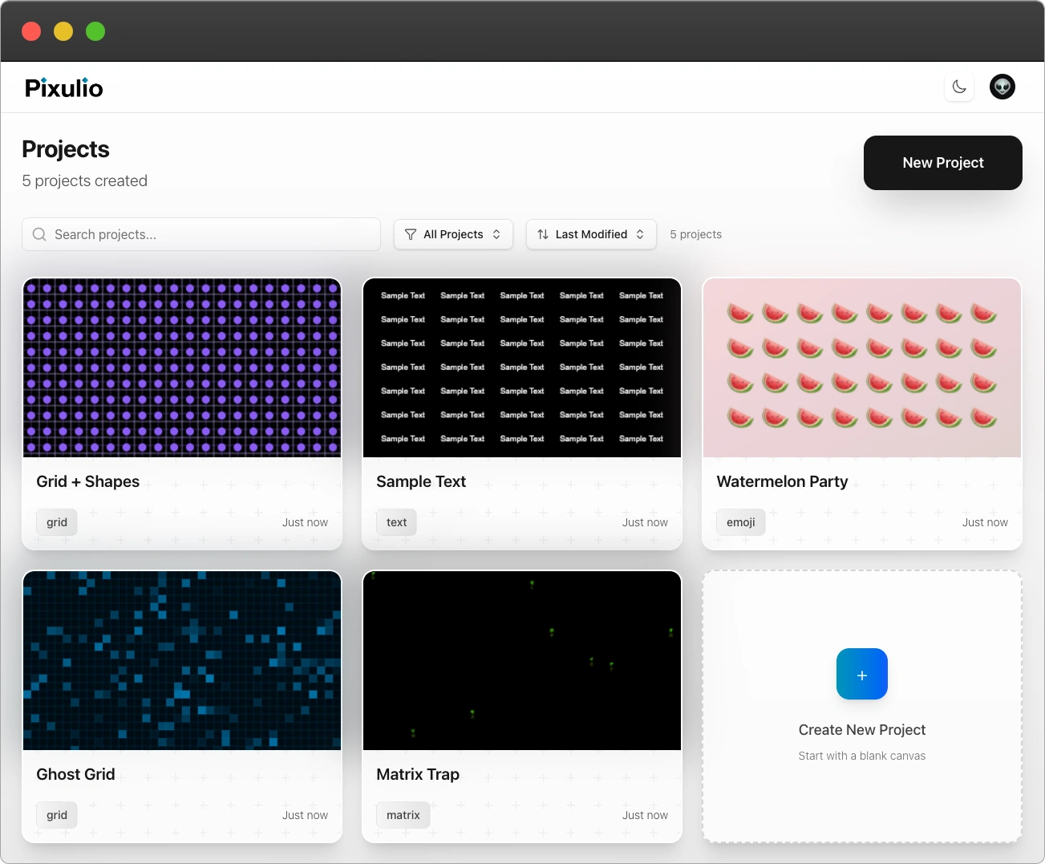
Task: Expand the chevron on All Projects selector
Action: tap(497, 234)
